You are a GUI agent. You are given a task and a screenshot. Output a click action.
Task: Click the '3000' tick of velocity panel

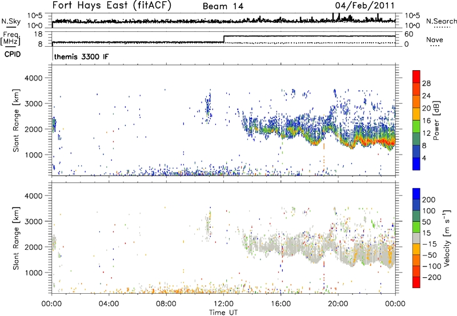[34, 221]
